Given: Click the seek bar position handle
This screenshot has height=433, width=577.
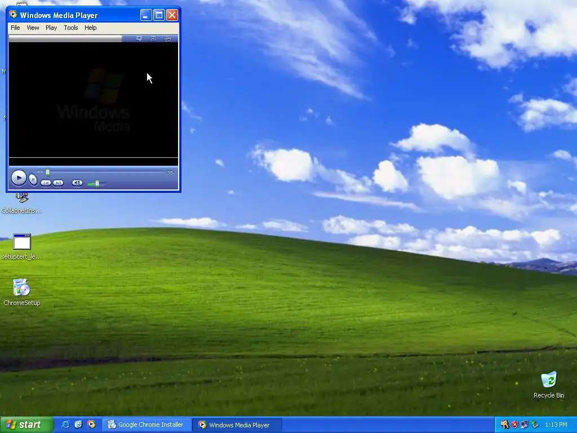Looking at the screenshot, I should [x=47, y=172].
